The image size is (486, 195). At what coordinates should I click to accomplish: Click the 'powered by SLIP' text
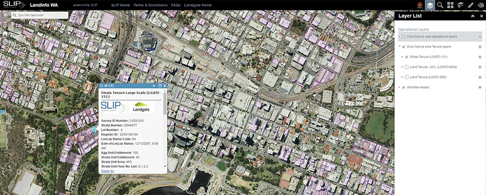pos(85,5)
